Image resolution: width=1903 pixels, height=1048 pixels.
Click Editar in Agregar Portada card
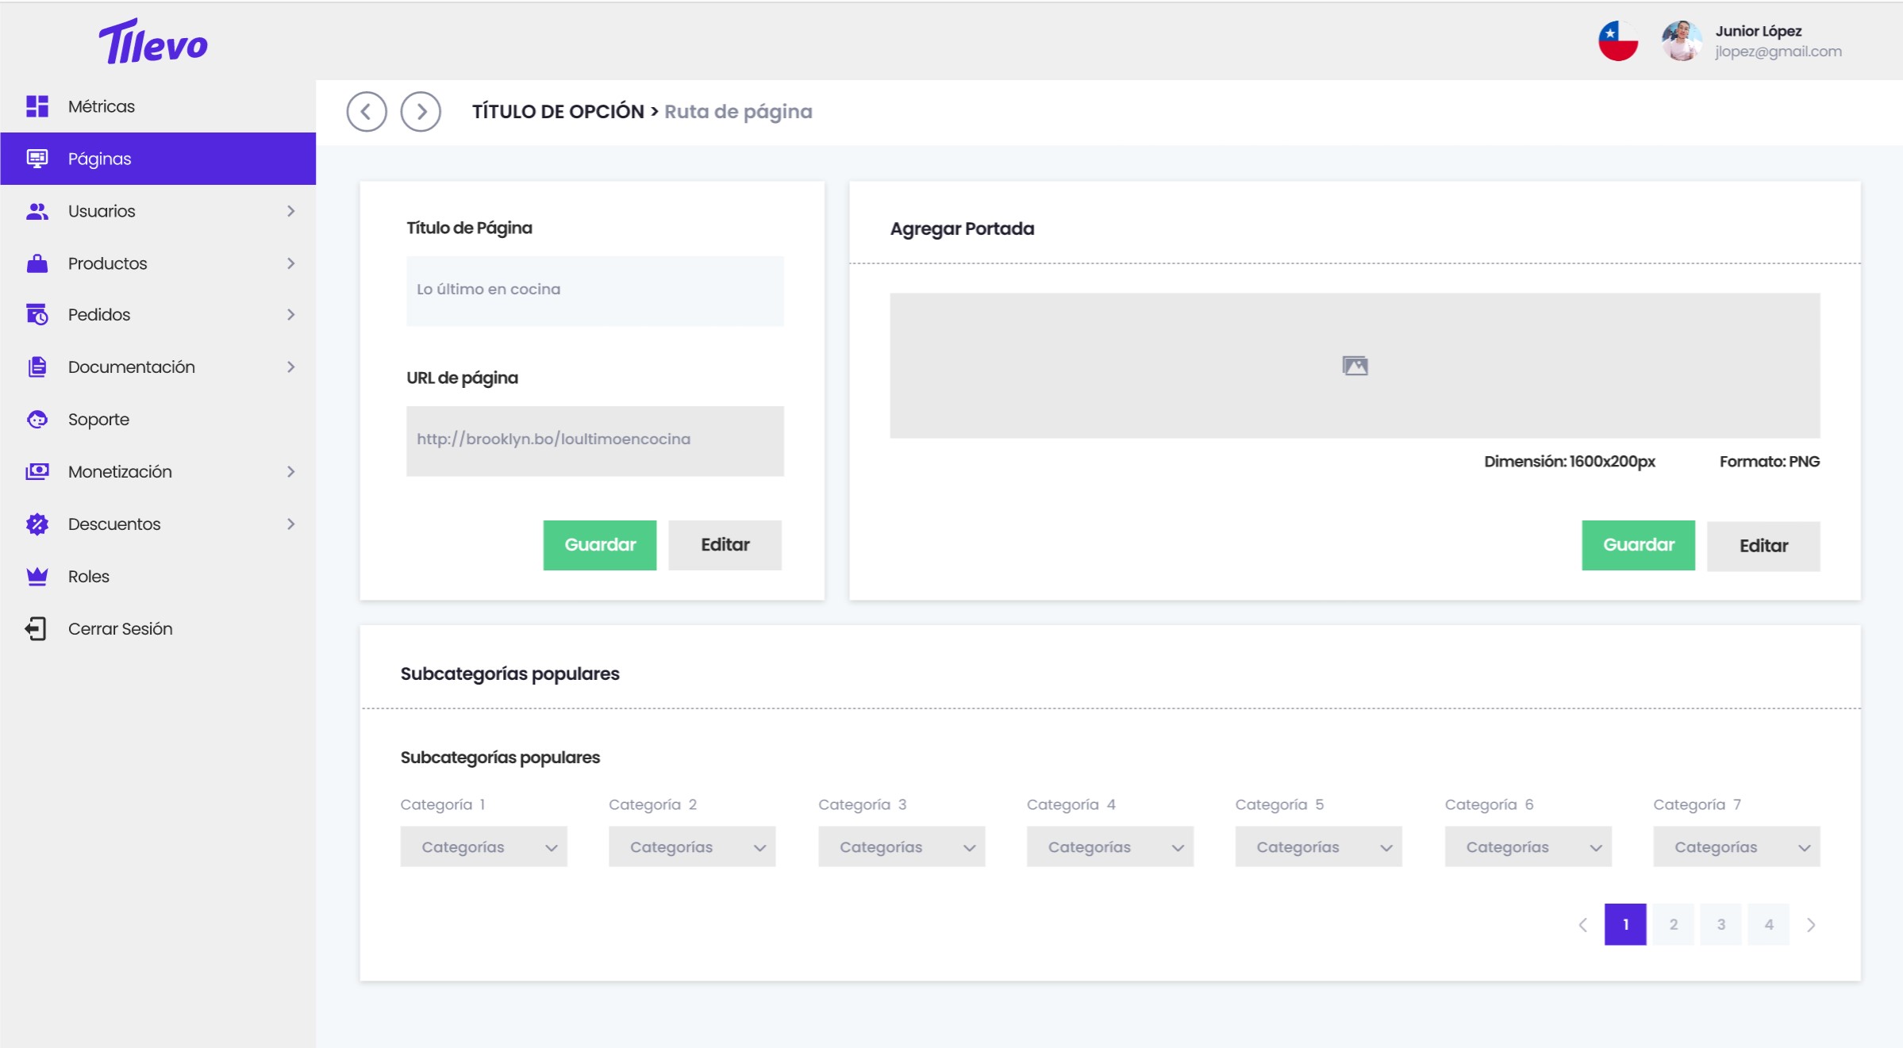pos(1763,546)
